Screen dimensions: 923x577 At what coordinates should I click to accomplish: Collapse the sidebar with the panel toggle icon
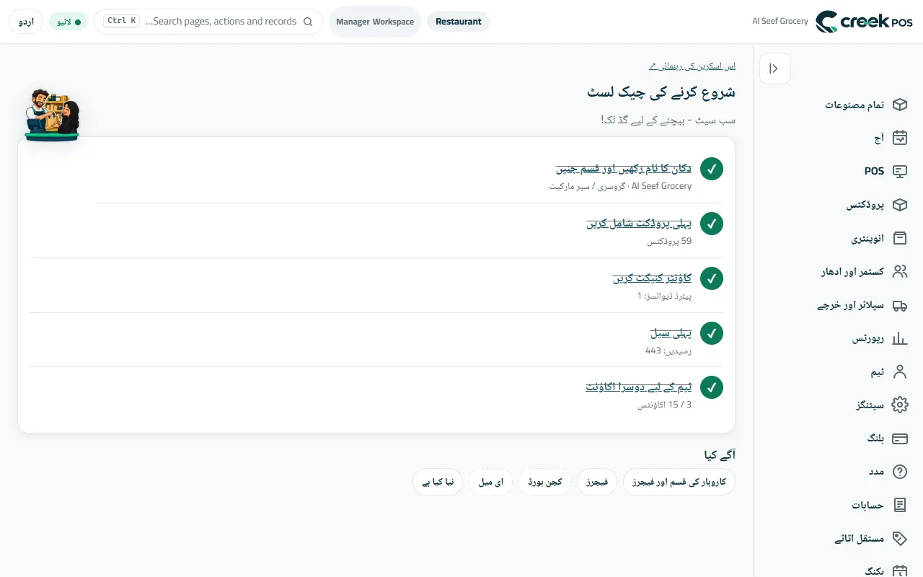click(774, 69)
